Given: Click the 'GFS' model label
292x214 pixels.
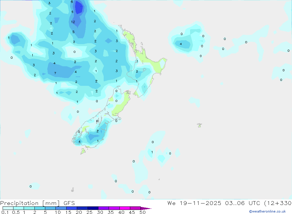Looking at the screenshot, I should click(69, 203).
